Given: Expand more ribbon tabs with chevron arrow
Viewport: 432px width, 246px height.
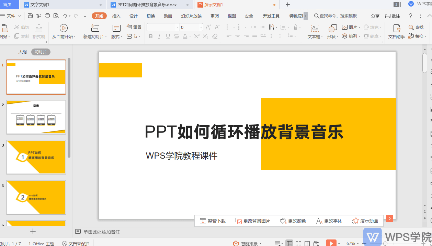Looking at the screenshot, I should [x=306, y=16].
